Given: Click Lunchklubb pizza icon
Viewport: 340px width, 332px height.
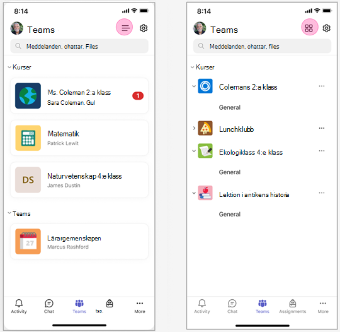Looking at the screenshot, I should tap(205, 128).
